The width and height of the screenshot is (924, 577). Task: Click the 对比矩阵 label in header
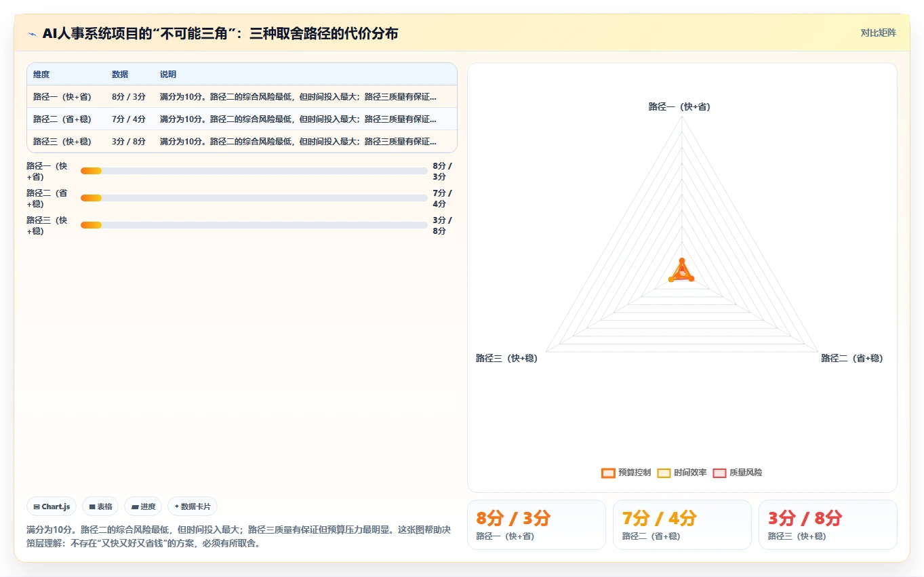point(878,33)
